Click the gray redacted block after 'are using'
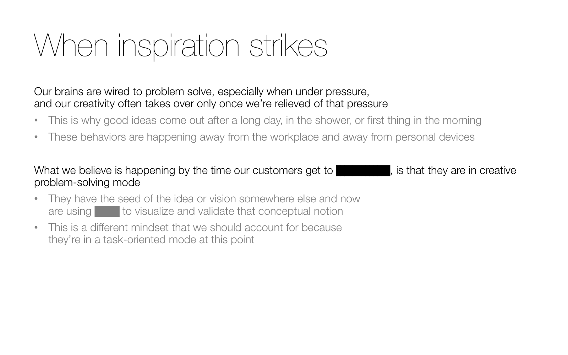The image size is (568, 355). point(107,211)
